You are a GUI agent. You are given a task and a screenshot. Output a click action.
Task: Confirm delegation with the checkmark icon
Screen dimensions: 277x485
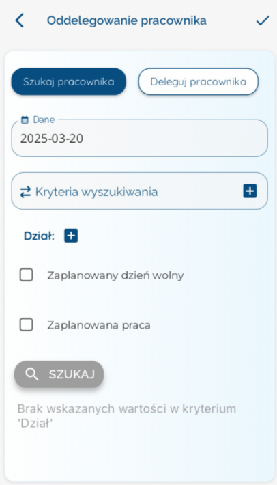[x=263, y=20]
